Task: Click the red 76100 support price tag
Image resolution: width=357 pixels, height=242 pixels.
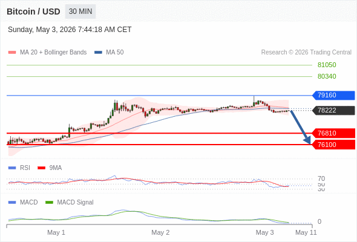Action: coord(333,145)
